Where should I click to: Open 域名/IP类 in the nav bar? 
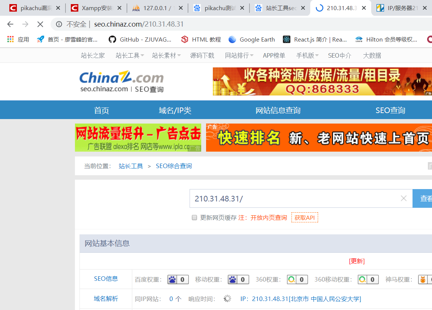[175, 110]
